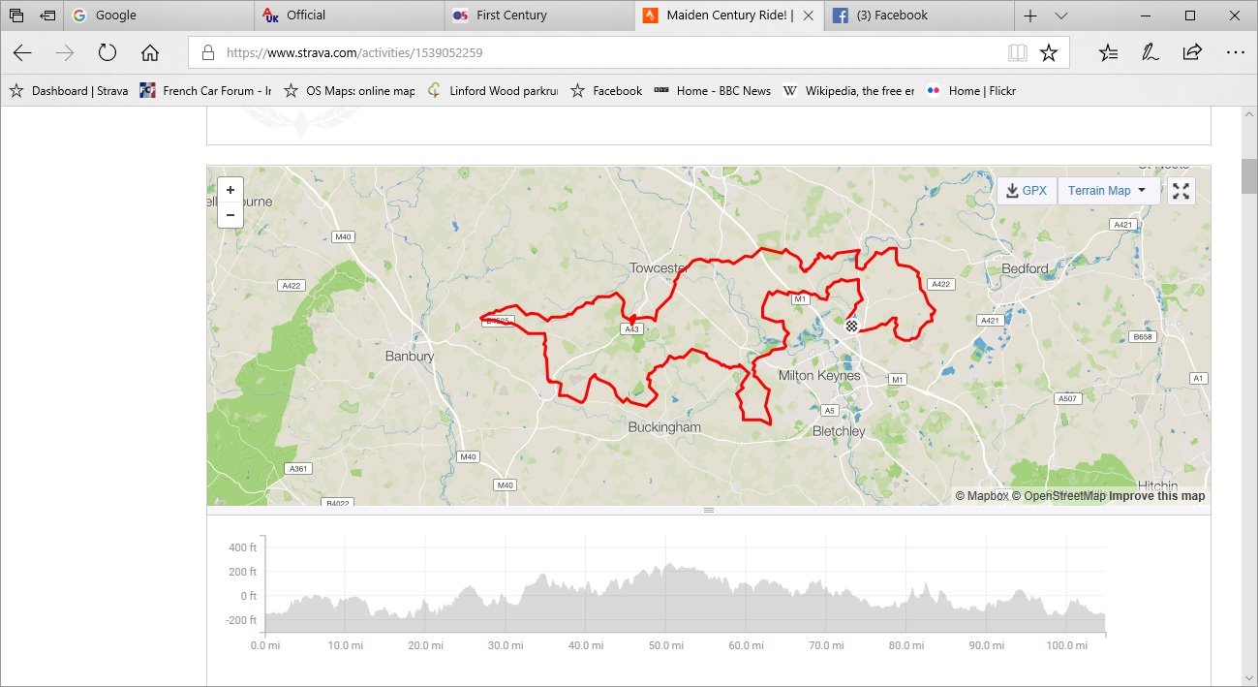Go to the browser home page
Viewport: 1258px width, 687px height.
[150, 52]
